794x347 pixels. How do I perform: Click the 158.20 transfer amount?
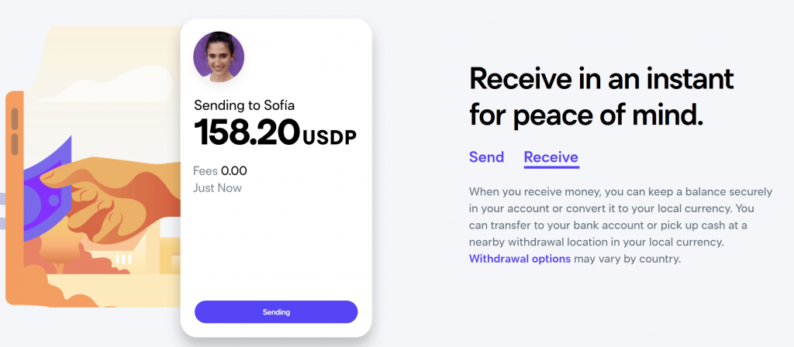point(247,132)
